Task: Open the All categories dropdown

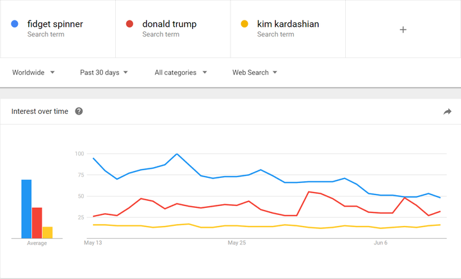Action: (x=181, y=72)
